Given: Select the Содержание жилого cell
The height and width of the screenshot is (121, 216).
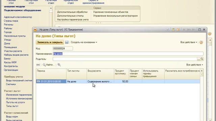Looking at the screenshot, I should click(101, 81).
